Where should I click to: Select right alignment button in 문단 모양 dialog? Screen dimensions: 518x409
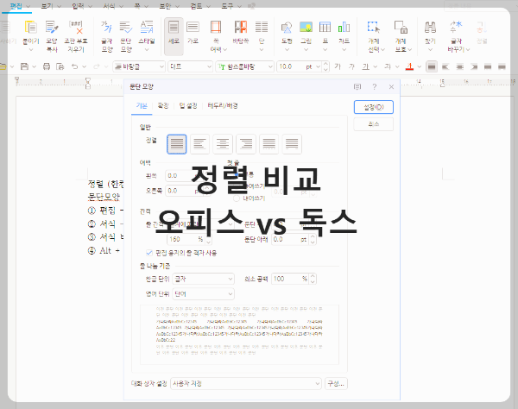(246, 144)
